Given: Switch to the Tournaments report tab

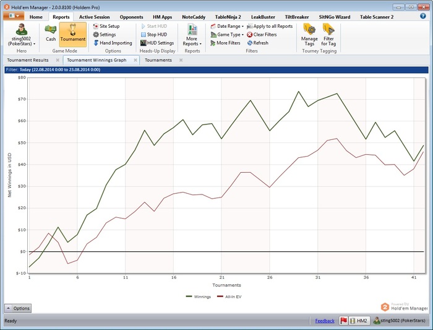Looking at the screenshot, I should pos(158,60).
